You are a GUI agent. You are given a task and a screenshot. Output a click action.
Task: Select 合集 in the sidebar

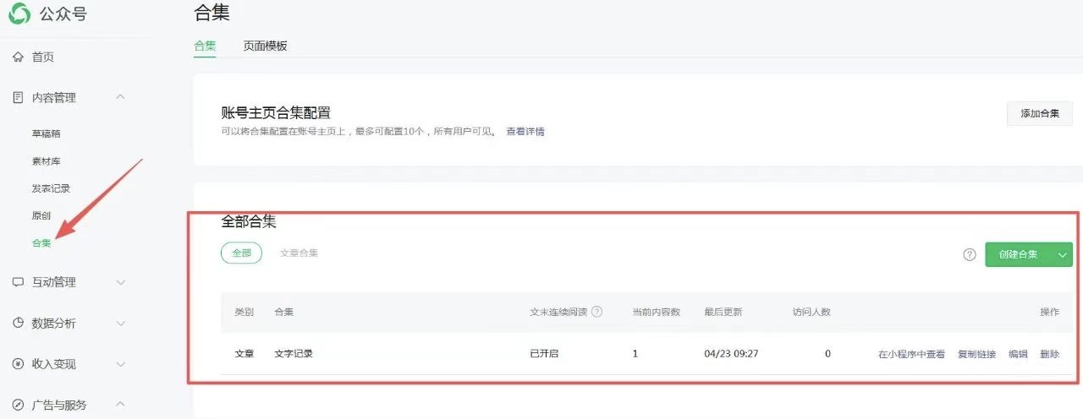[41, 243]
